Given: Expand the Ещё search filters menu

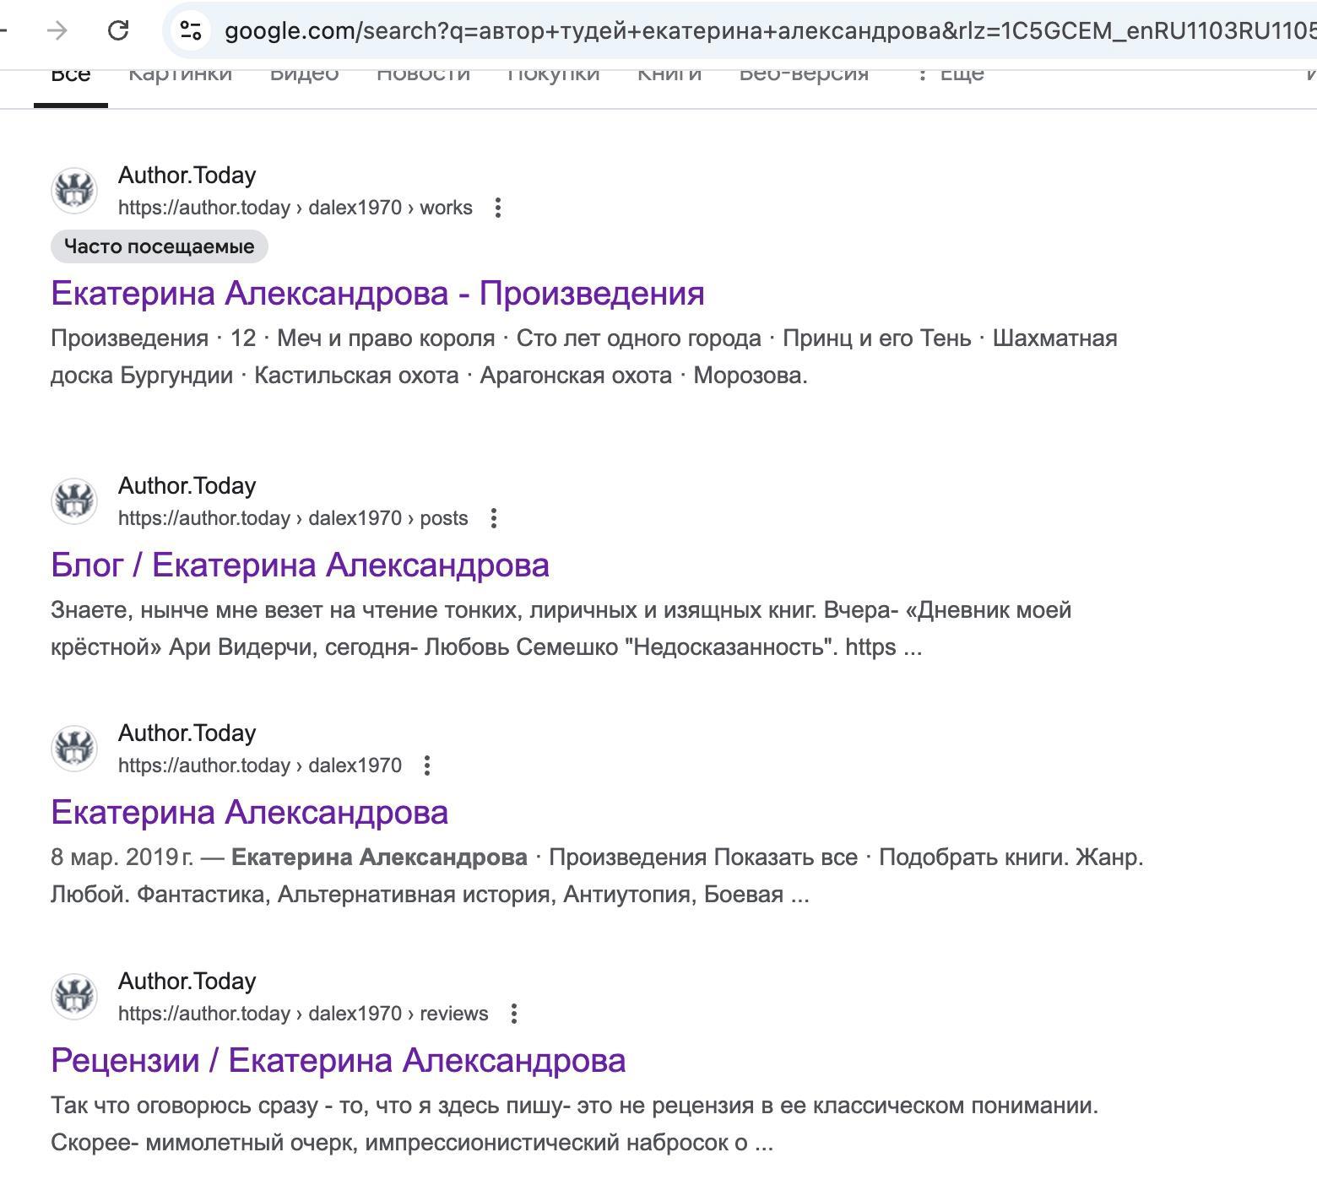Looking at the screenshot, I should click(x=951, y=74).
